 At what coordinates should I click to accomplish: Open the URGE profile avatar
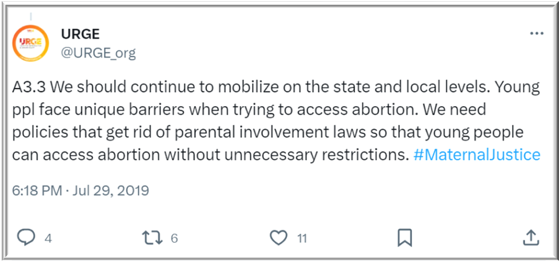30,43
